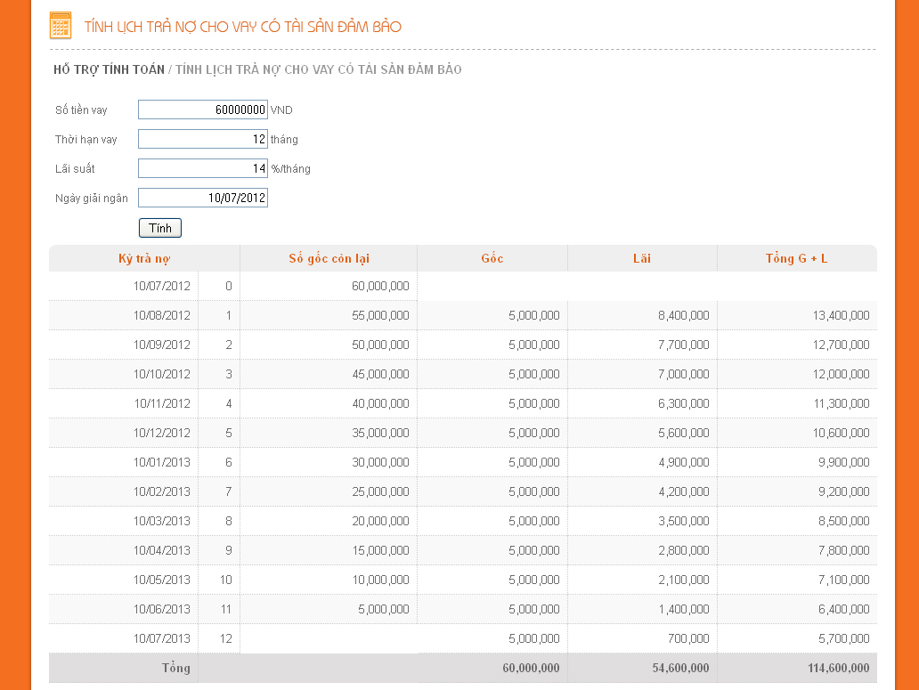Screen dimensions: 919x690
Task: Click the 54,600,000 total interest cell
Action: (675, 668)
